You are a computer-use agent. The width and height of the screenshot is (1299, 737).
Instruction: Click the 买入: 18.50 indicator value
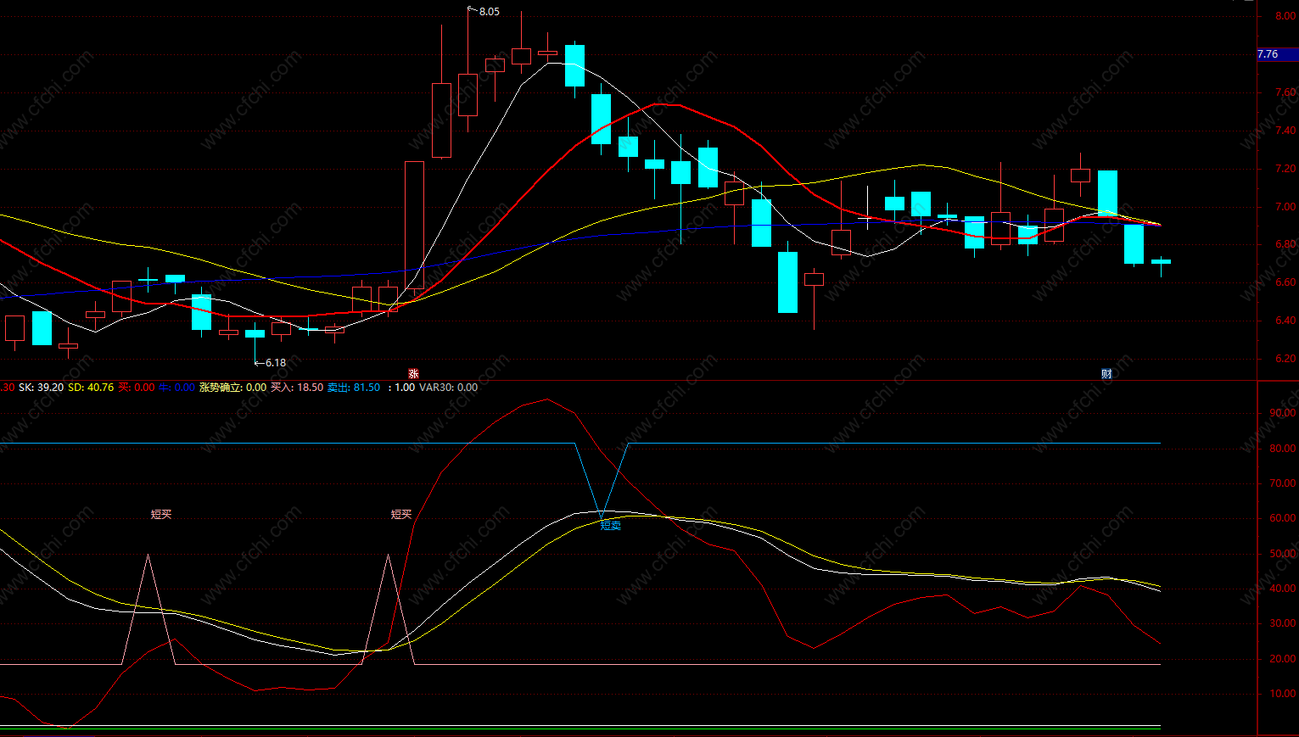297,387
